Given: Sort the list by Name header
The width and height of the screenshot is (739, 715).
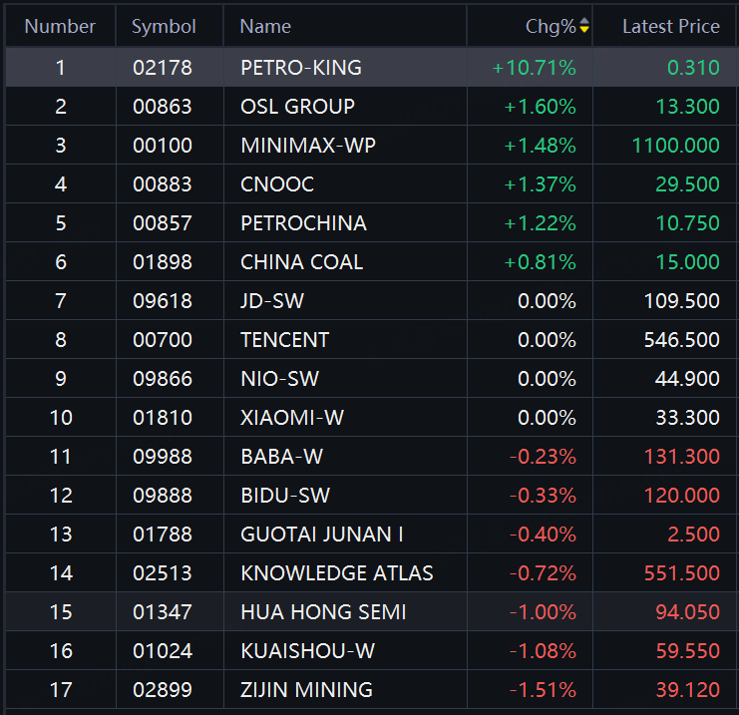Looking at the screenshot, I should [265, 27].
